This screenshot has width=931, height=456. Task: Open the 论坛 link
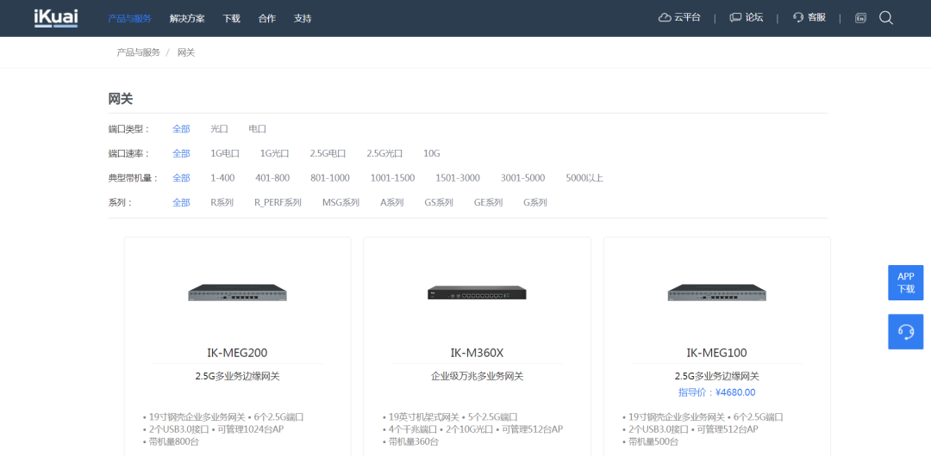(754, 18)
